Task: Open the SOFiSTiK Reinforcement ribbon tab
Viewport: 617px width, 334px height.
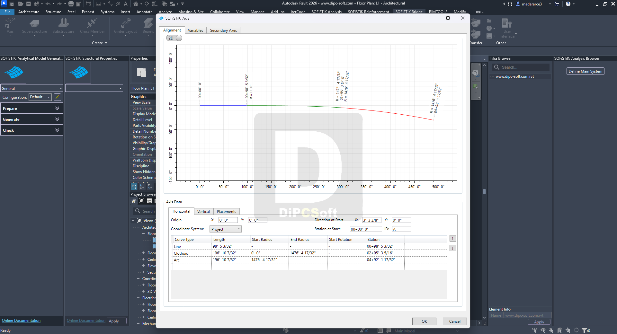Action: (x=368, y=12)
